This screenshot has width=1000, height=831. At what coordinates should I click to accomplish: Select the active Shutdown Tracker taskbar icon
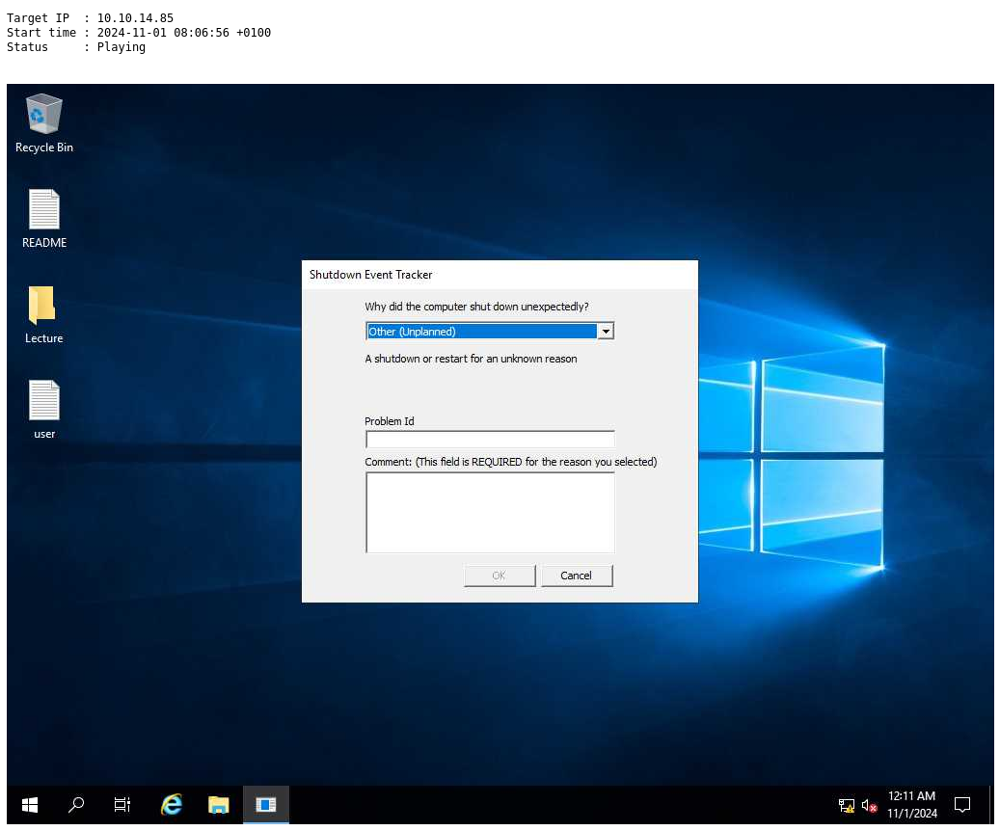(266, 805)
